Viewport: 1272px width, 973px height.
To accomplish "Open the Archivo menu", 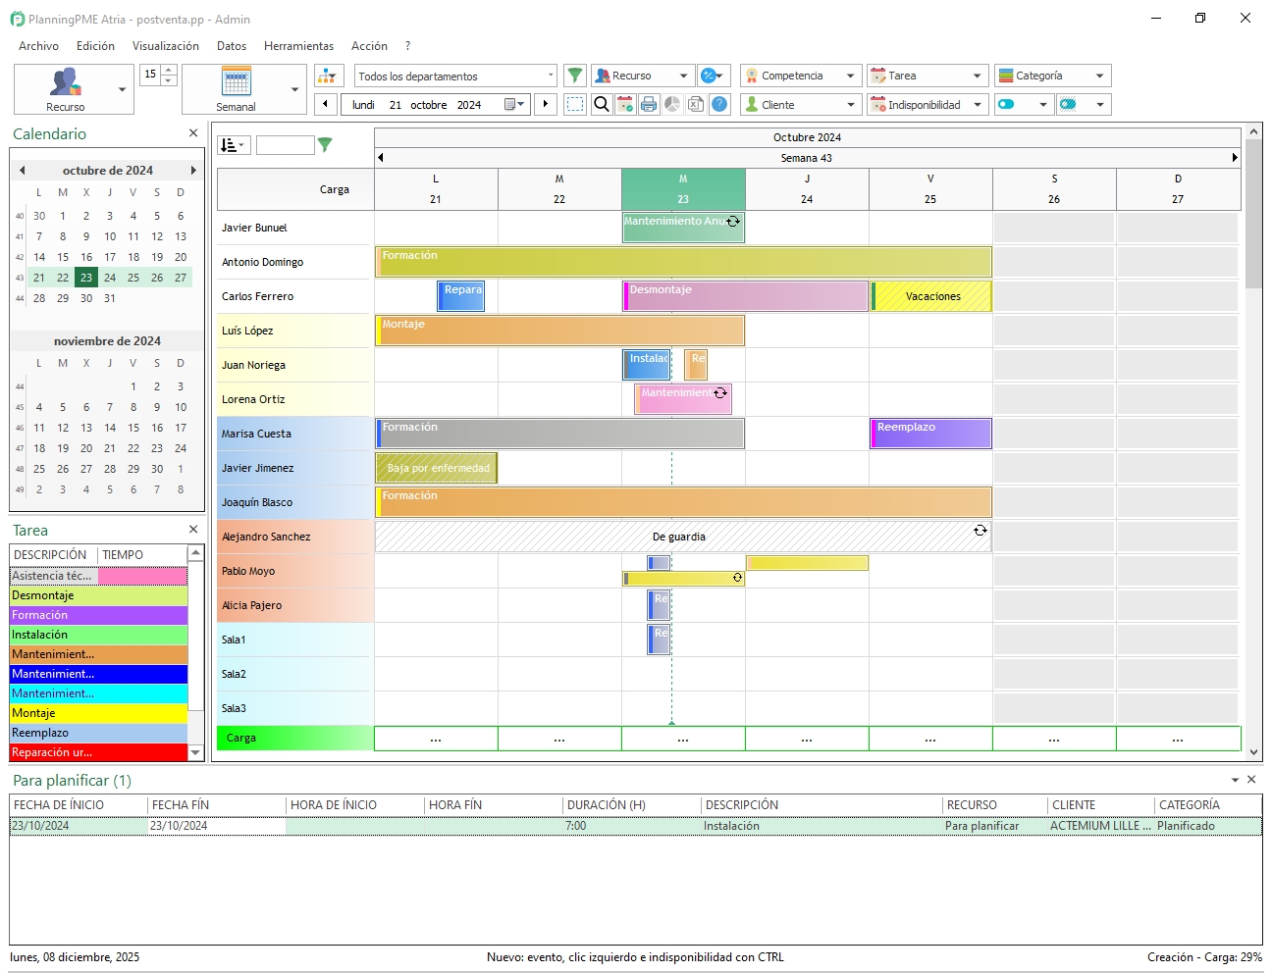I will tap(38, 46).
